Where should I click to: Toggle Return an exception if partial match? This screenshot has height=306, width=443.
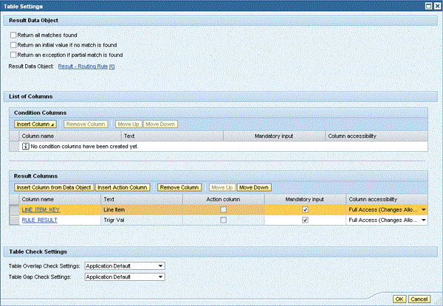(x=13, y=55)
